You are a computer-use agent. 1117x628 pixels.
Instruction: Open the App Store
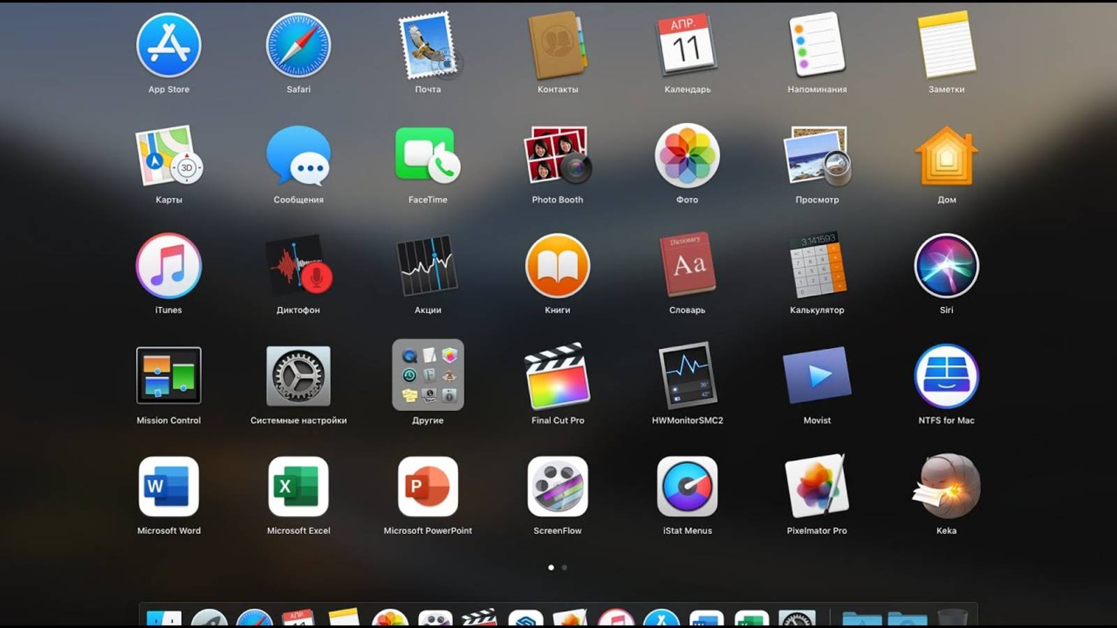click(168, 45)
